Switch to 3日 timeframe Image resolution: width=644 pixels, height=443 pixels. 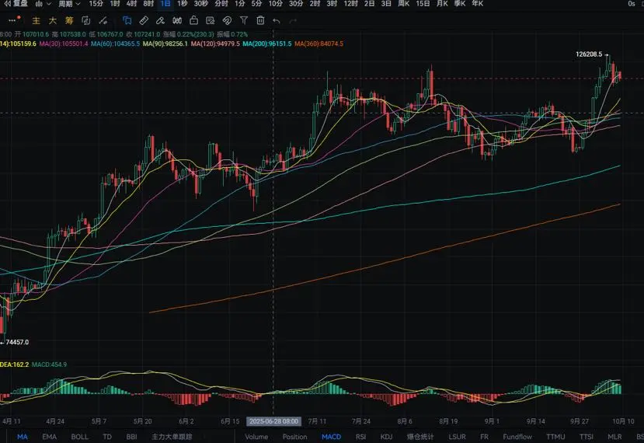point(386,4)
